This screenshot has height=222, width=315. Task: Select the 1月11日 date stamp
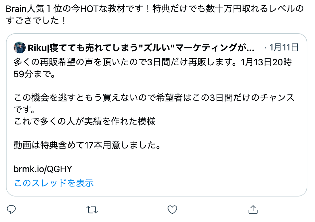tap(284, 47)
